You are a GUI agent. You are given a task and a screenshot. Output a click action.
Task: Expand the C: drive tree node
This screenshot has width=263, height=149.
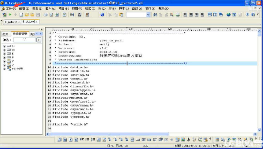point(4,46)
